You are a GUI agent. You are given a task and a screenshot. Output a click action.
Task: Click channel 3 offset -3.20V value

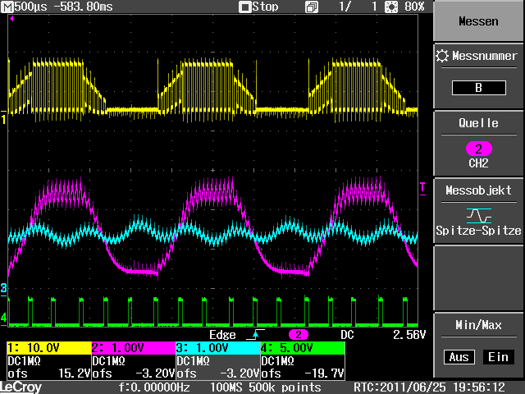pos(240,373)
